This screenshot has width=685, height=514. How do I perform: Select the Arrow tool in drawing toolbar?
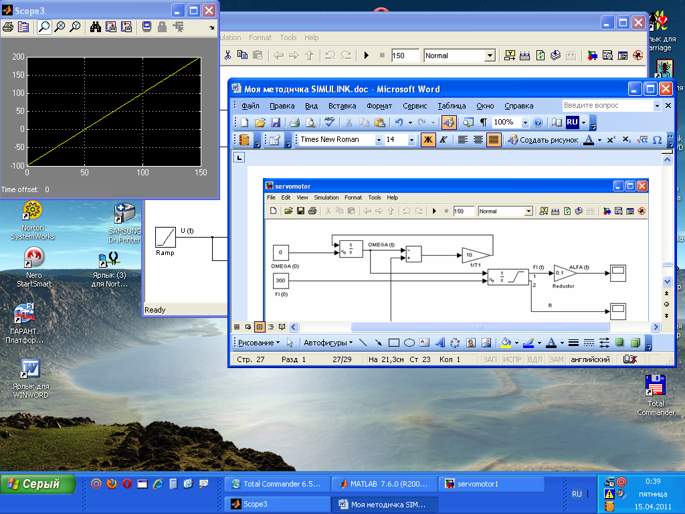coord(379,343)
